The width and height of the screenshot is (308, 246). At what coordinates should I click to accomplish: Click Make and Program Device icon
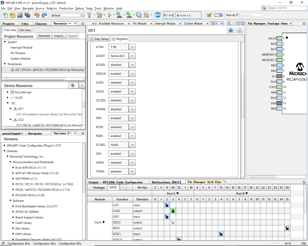119,15
